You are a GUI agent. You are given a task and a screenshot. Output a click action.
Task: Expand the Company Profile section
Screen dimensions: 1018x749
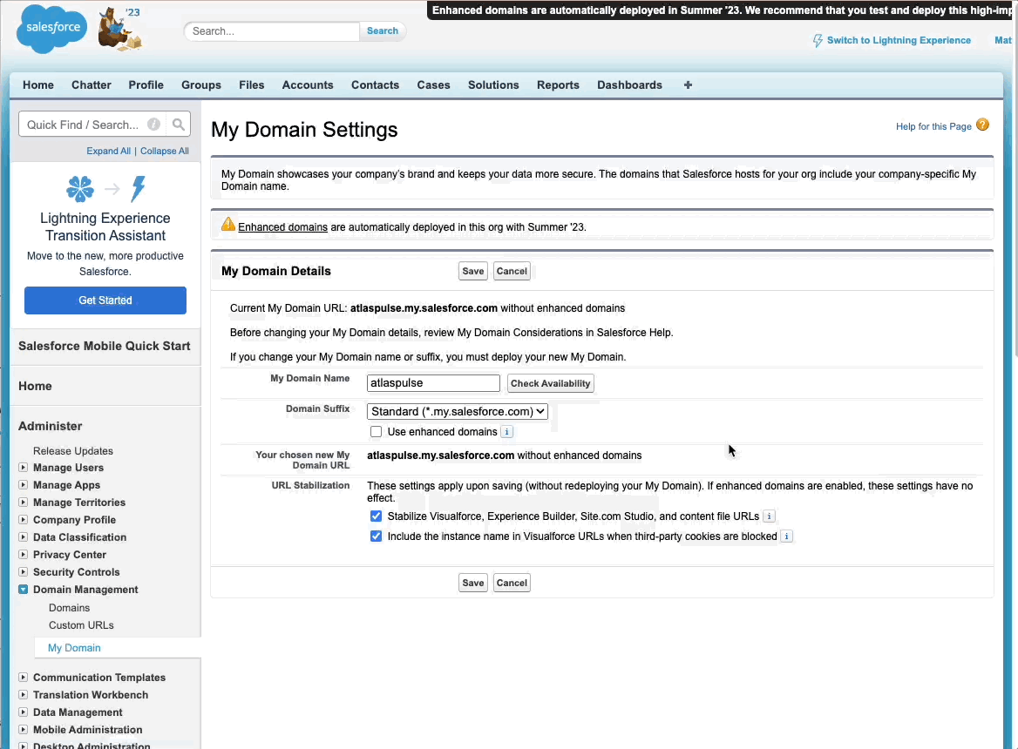(x=24, y=520)
